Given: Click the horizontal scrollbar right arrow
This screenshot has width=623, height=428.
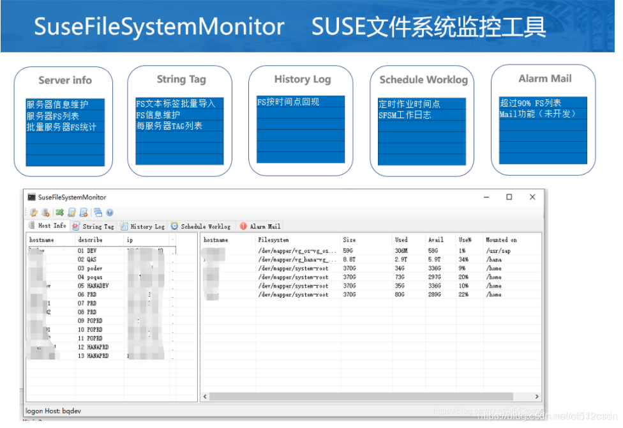Looking at the screenshot, I should (537, 397).
